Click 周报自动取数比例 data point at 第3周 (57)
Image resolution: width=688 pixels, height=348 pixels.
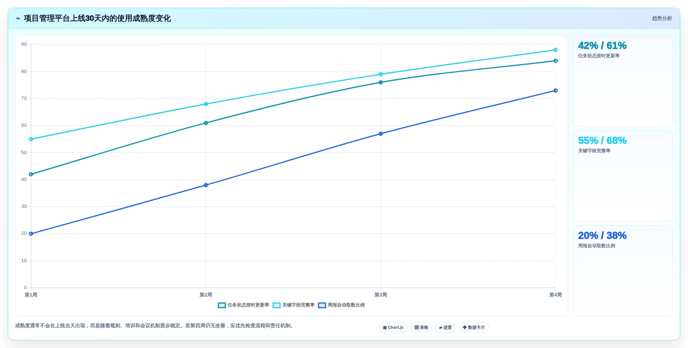(x=381, y=134)
